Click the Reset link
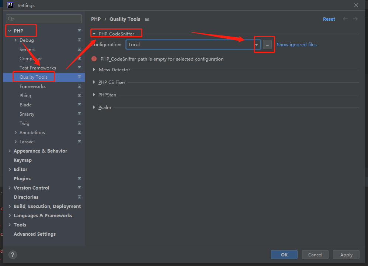Screen dimensions: 368x266 tap(329, 19)
